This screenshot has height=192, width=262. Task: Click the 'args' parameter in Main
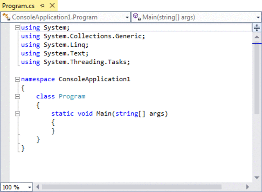157,114
